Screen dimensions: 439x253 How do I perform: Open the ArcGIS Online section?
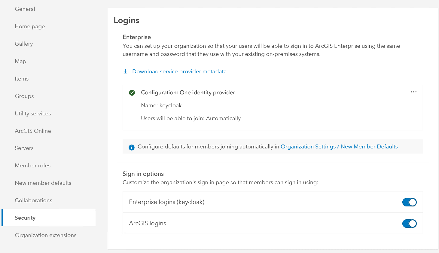click(33, 131)
